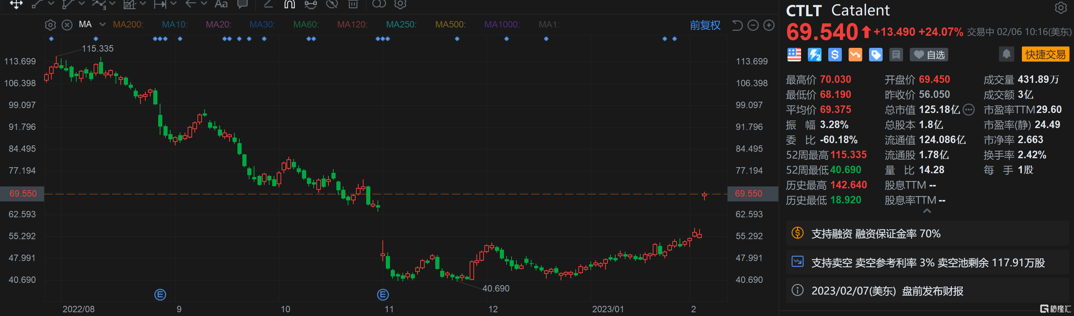Open MA indicator settings gear
Image resolution: width=1074 pixels, height=316 pixels.
click(50, 25)
